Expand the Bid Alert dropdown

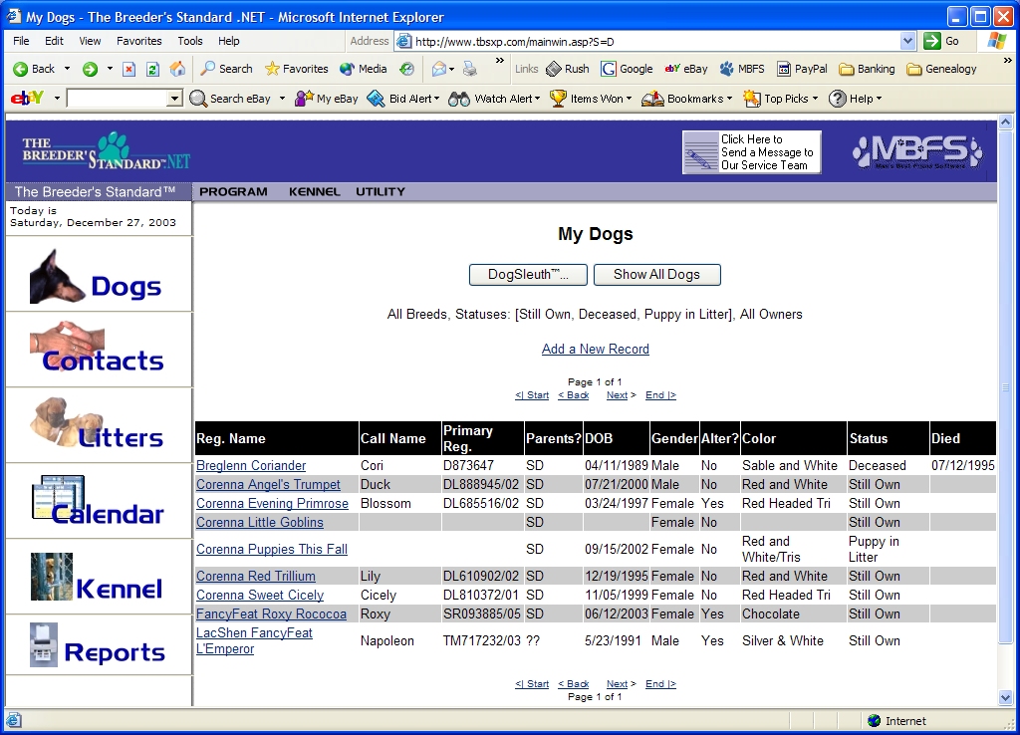437,99
